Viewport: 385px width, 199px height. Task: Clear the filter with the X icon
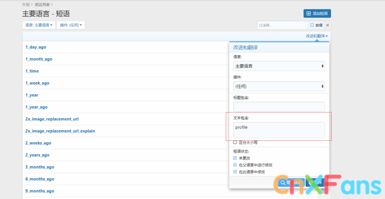(328, 25)
